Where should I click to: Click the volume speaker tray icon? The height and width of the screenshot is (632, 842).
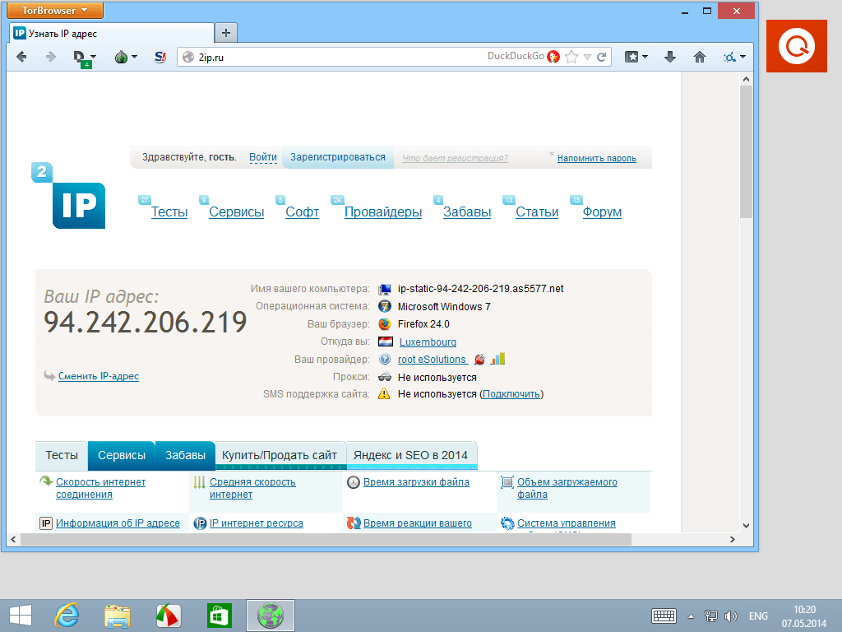tap(730, 616)
